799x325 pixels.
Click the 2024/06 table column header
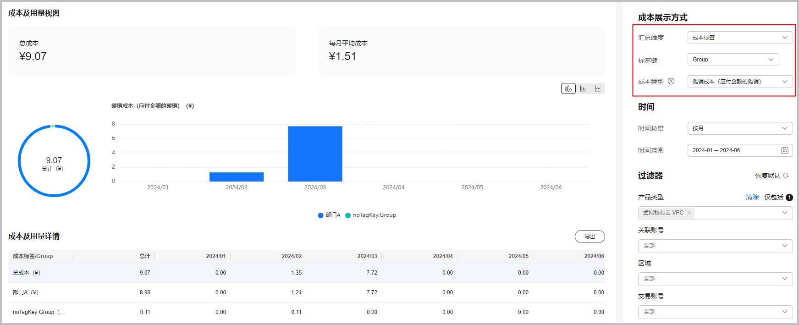tap(594, 256)
